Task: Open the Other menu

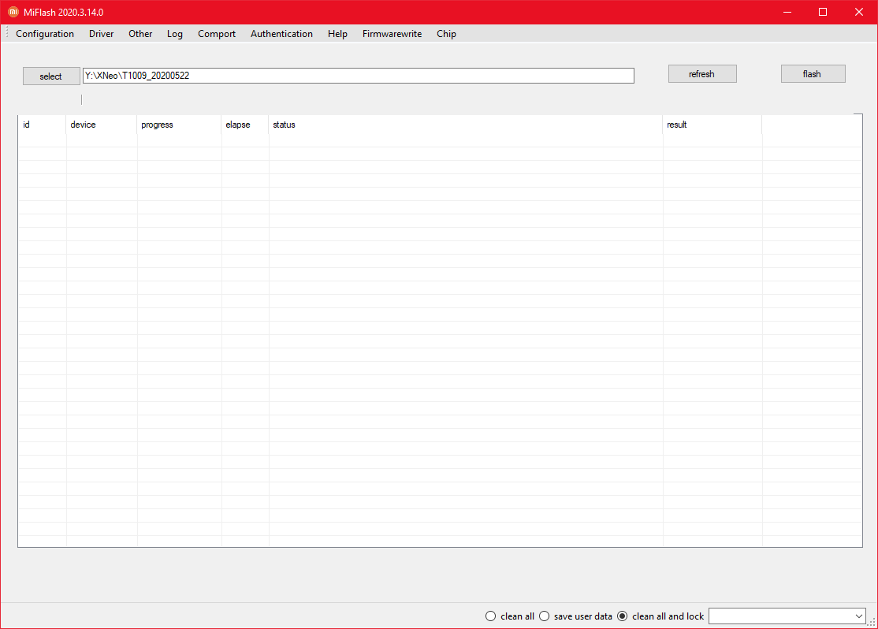Action: tap(140, 34)
